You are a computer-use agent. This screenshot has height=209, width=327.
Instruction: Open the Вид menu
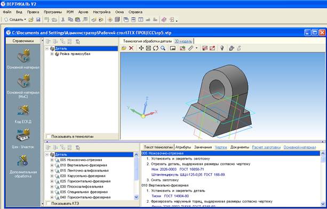coord(19,12)
